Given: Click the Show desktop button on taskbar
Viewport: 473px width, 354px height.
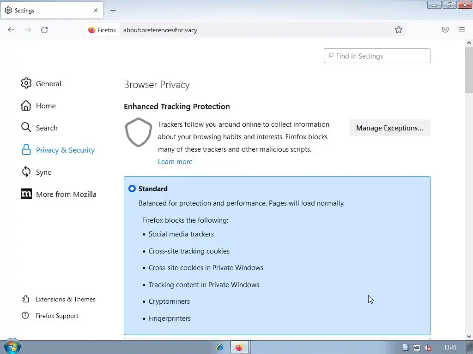Looking at the screenshot, I should (469, 348).
